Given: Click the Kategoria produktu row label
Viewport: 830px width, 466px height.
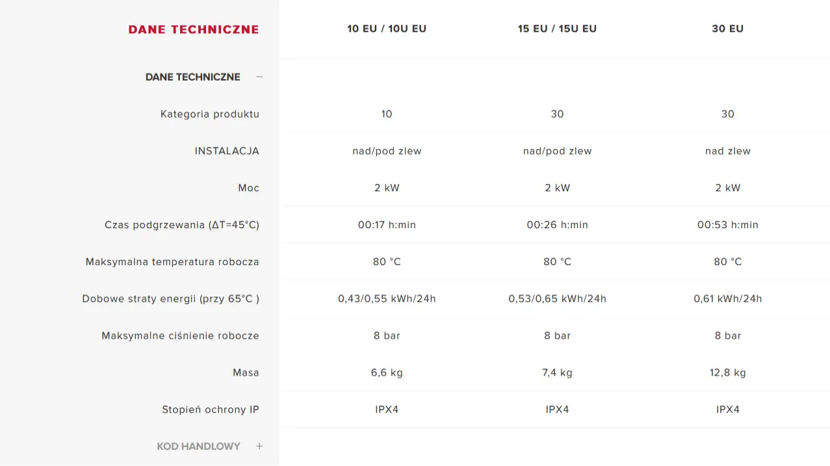Looking at the screenshot, I should 210,114.
